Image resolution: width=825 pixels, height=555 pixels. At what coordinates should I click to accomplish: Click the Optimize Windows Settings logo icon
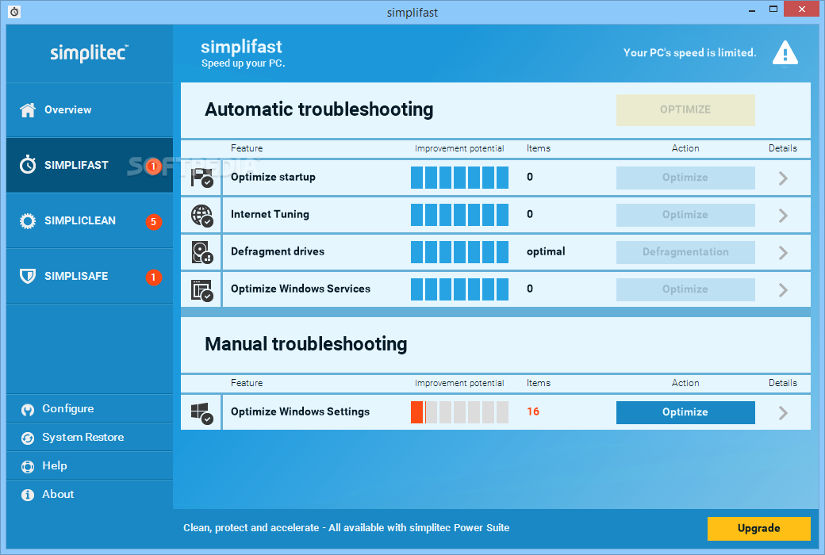click(x=201, y=413)
